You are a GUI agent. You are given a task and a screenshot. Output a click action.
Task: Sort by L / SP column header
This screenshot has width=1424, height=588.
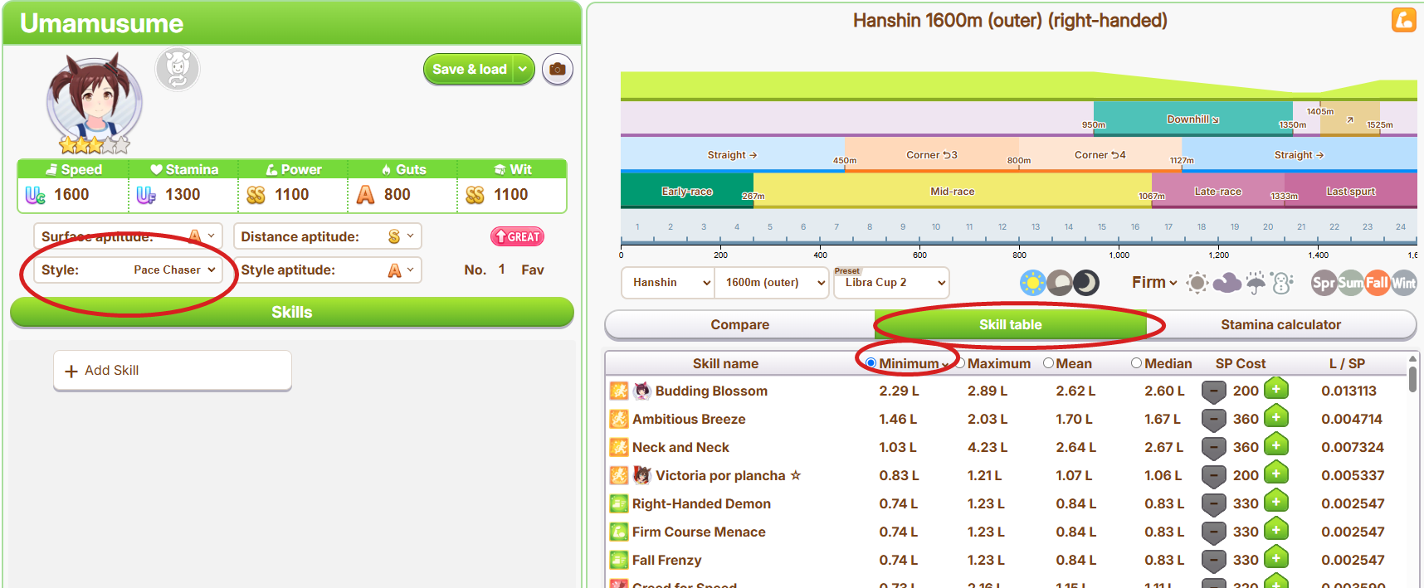tap(1347, 363)
